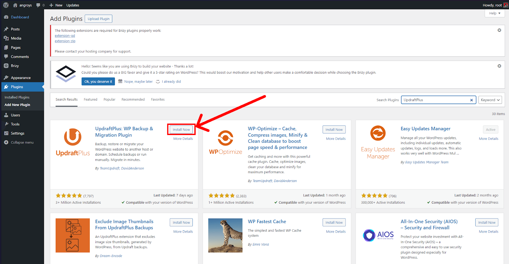Image resolution: width=509 pixels, height=264 pixels.
Task: Switch to the Popular plugins tab
Action: tap(109, 99)
